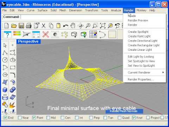169x127 pixels.
Task: Select the Circle tool in left toolbar
Action: click(x=5, y=60)
